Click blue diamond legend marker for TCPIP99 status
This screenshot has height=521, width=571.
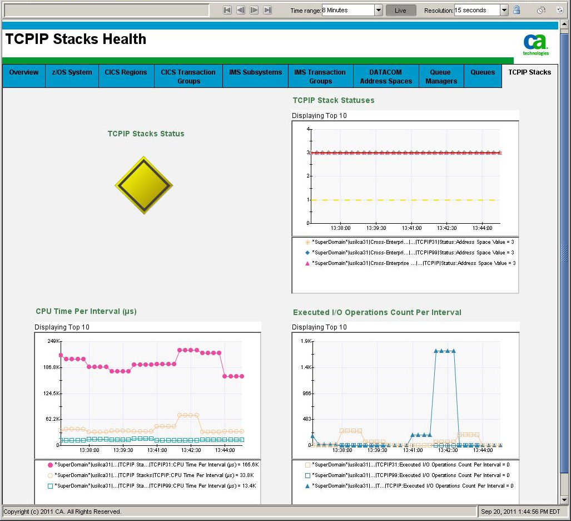pyautogui.click(x=307, y=253)
